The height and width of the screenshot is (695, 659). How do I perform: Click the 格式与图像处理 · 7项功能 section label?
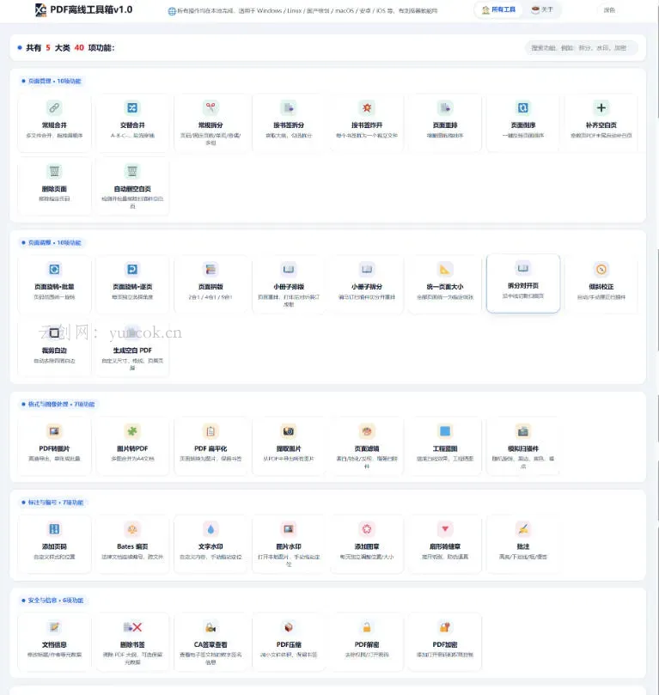[58, 405]
